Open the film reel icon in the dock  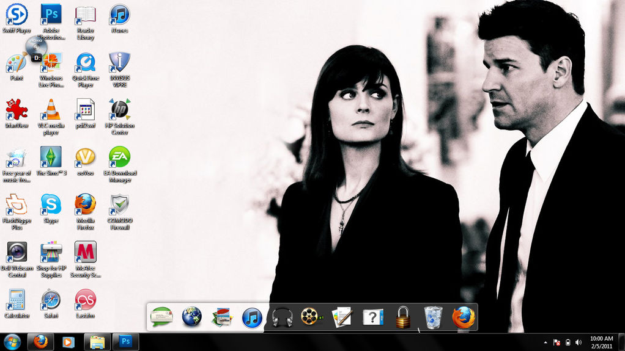tap(312, 317)
